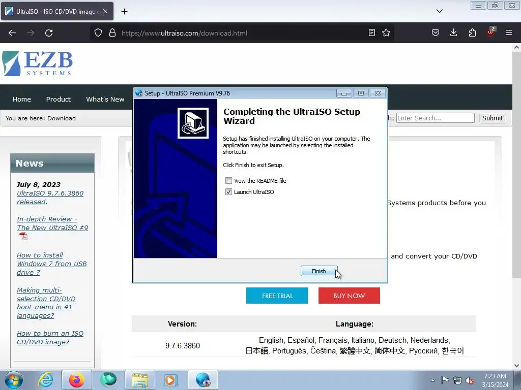Reload the page with the refresh icon
The image size is (521, 390).
point(49,33)
